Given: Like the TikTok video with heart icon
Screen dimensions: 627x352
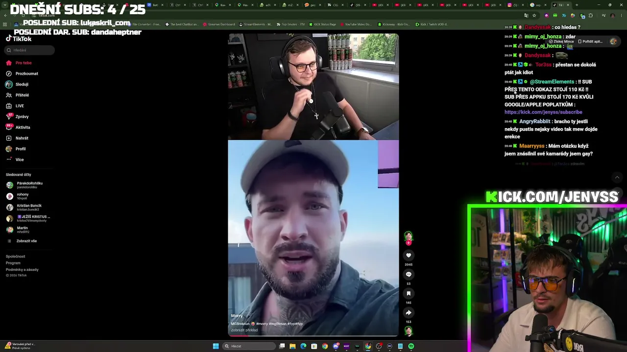Looking at the screenshot, I should point(409,255).
